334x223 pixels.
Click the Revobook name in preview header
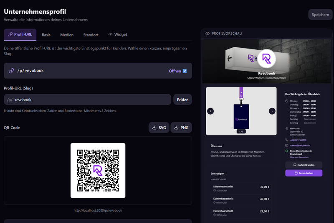coord(266,73)
